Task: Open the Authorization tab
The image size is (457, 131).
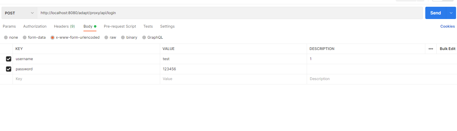Action: click(x=35, y=26)
